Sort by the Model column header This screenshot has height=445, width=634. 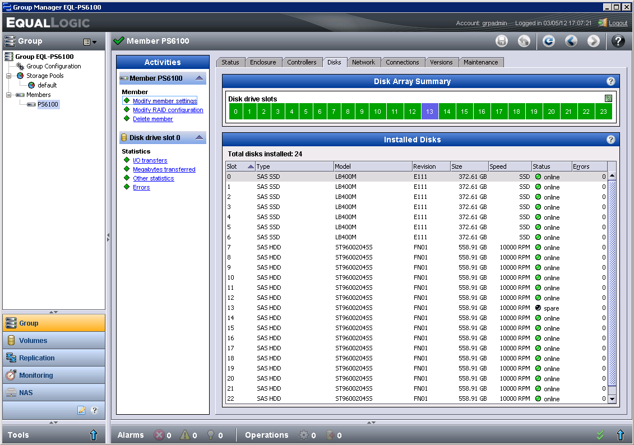pyautogui.click(x=372, y=166)
